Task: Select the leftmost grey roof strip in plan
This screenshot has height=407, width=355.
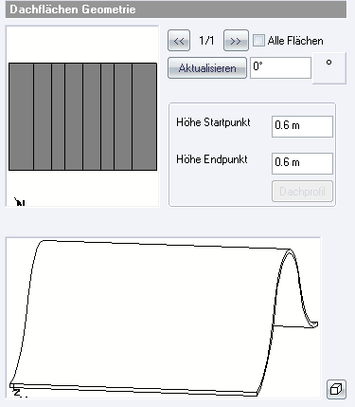Action: pyautogui.click(x=21, y=117)
